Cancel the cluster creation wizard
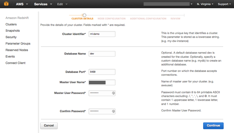This screenshot has height=133, width=234. point(49,126)
